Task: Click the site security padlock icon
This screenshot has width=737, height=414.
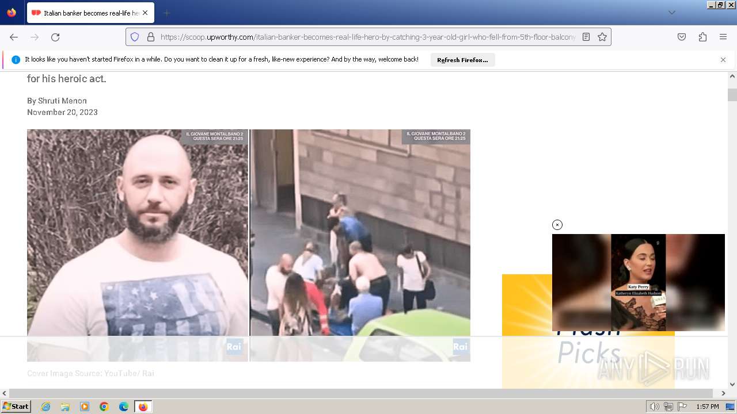Action: point(151,37)
